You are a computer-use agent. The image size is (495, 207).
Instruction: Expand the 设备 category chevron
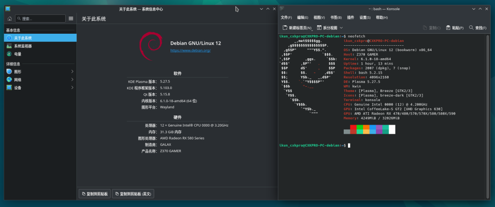(x=73, y=88)
